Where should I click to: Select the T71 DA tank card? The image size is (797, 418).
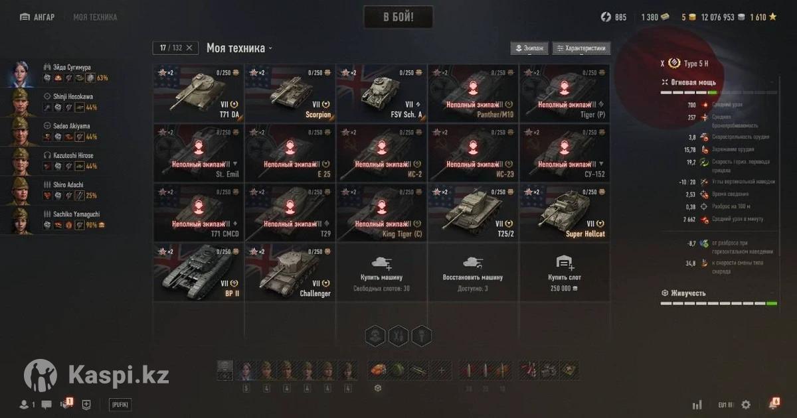[199, 94]
